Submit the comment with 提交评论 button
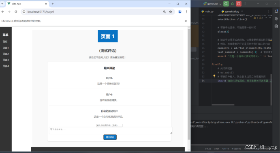 tap(110, 137)
